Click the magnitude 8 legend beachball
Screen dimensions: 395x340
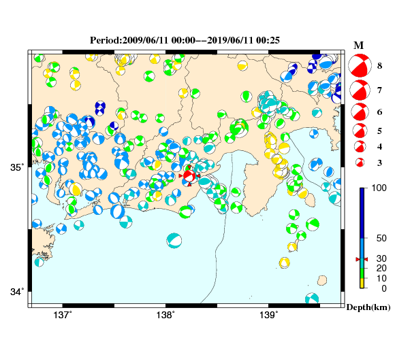tap(360, 65)
